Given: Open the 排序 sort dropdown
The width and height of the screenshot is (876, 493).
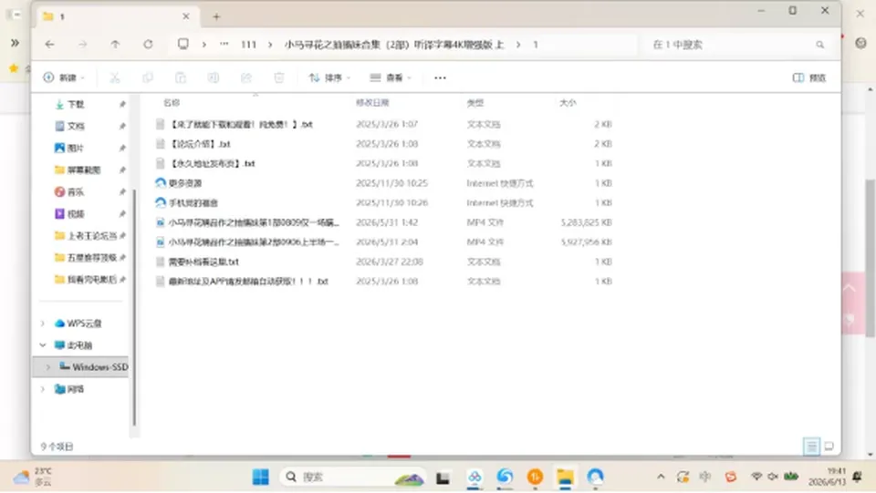Looking at the screenshot, I should [x=329, y=77].
